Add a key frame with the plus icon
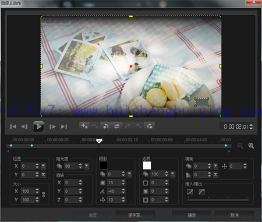Screen dimensions: 262x222 coord(84,126)
